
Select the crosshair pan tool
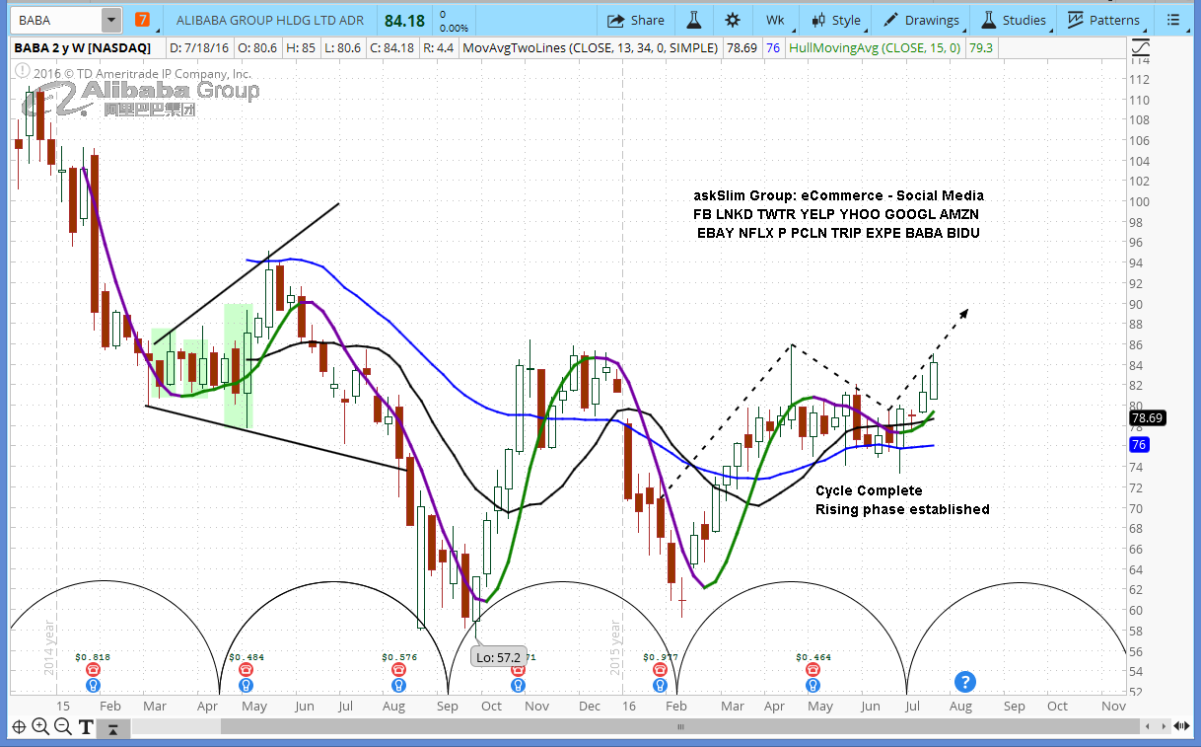pos(18,727)
